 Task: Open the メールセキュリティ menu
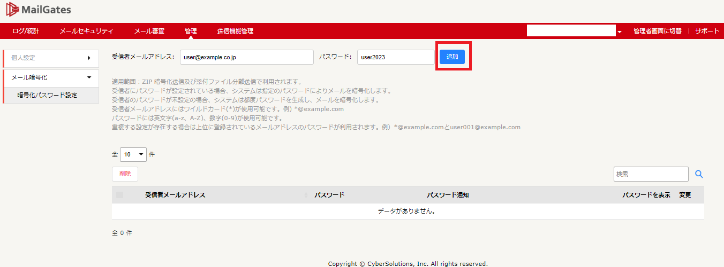point(86,31)
